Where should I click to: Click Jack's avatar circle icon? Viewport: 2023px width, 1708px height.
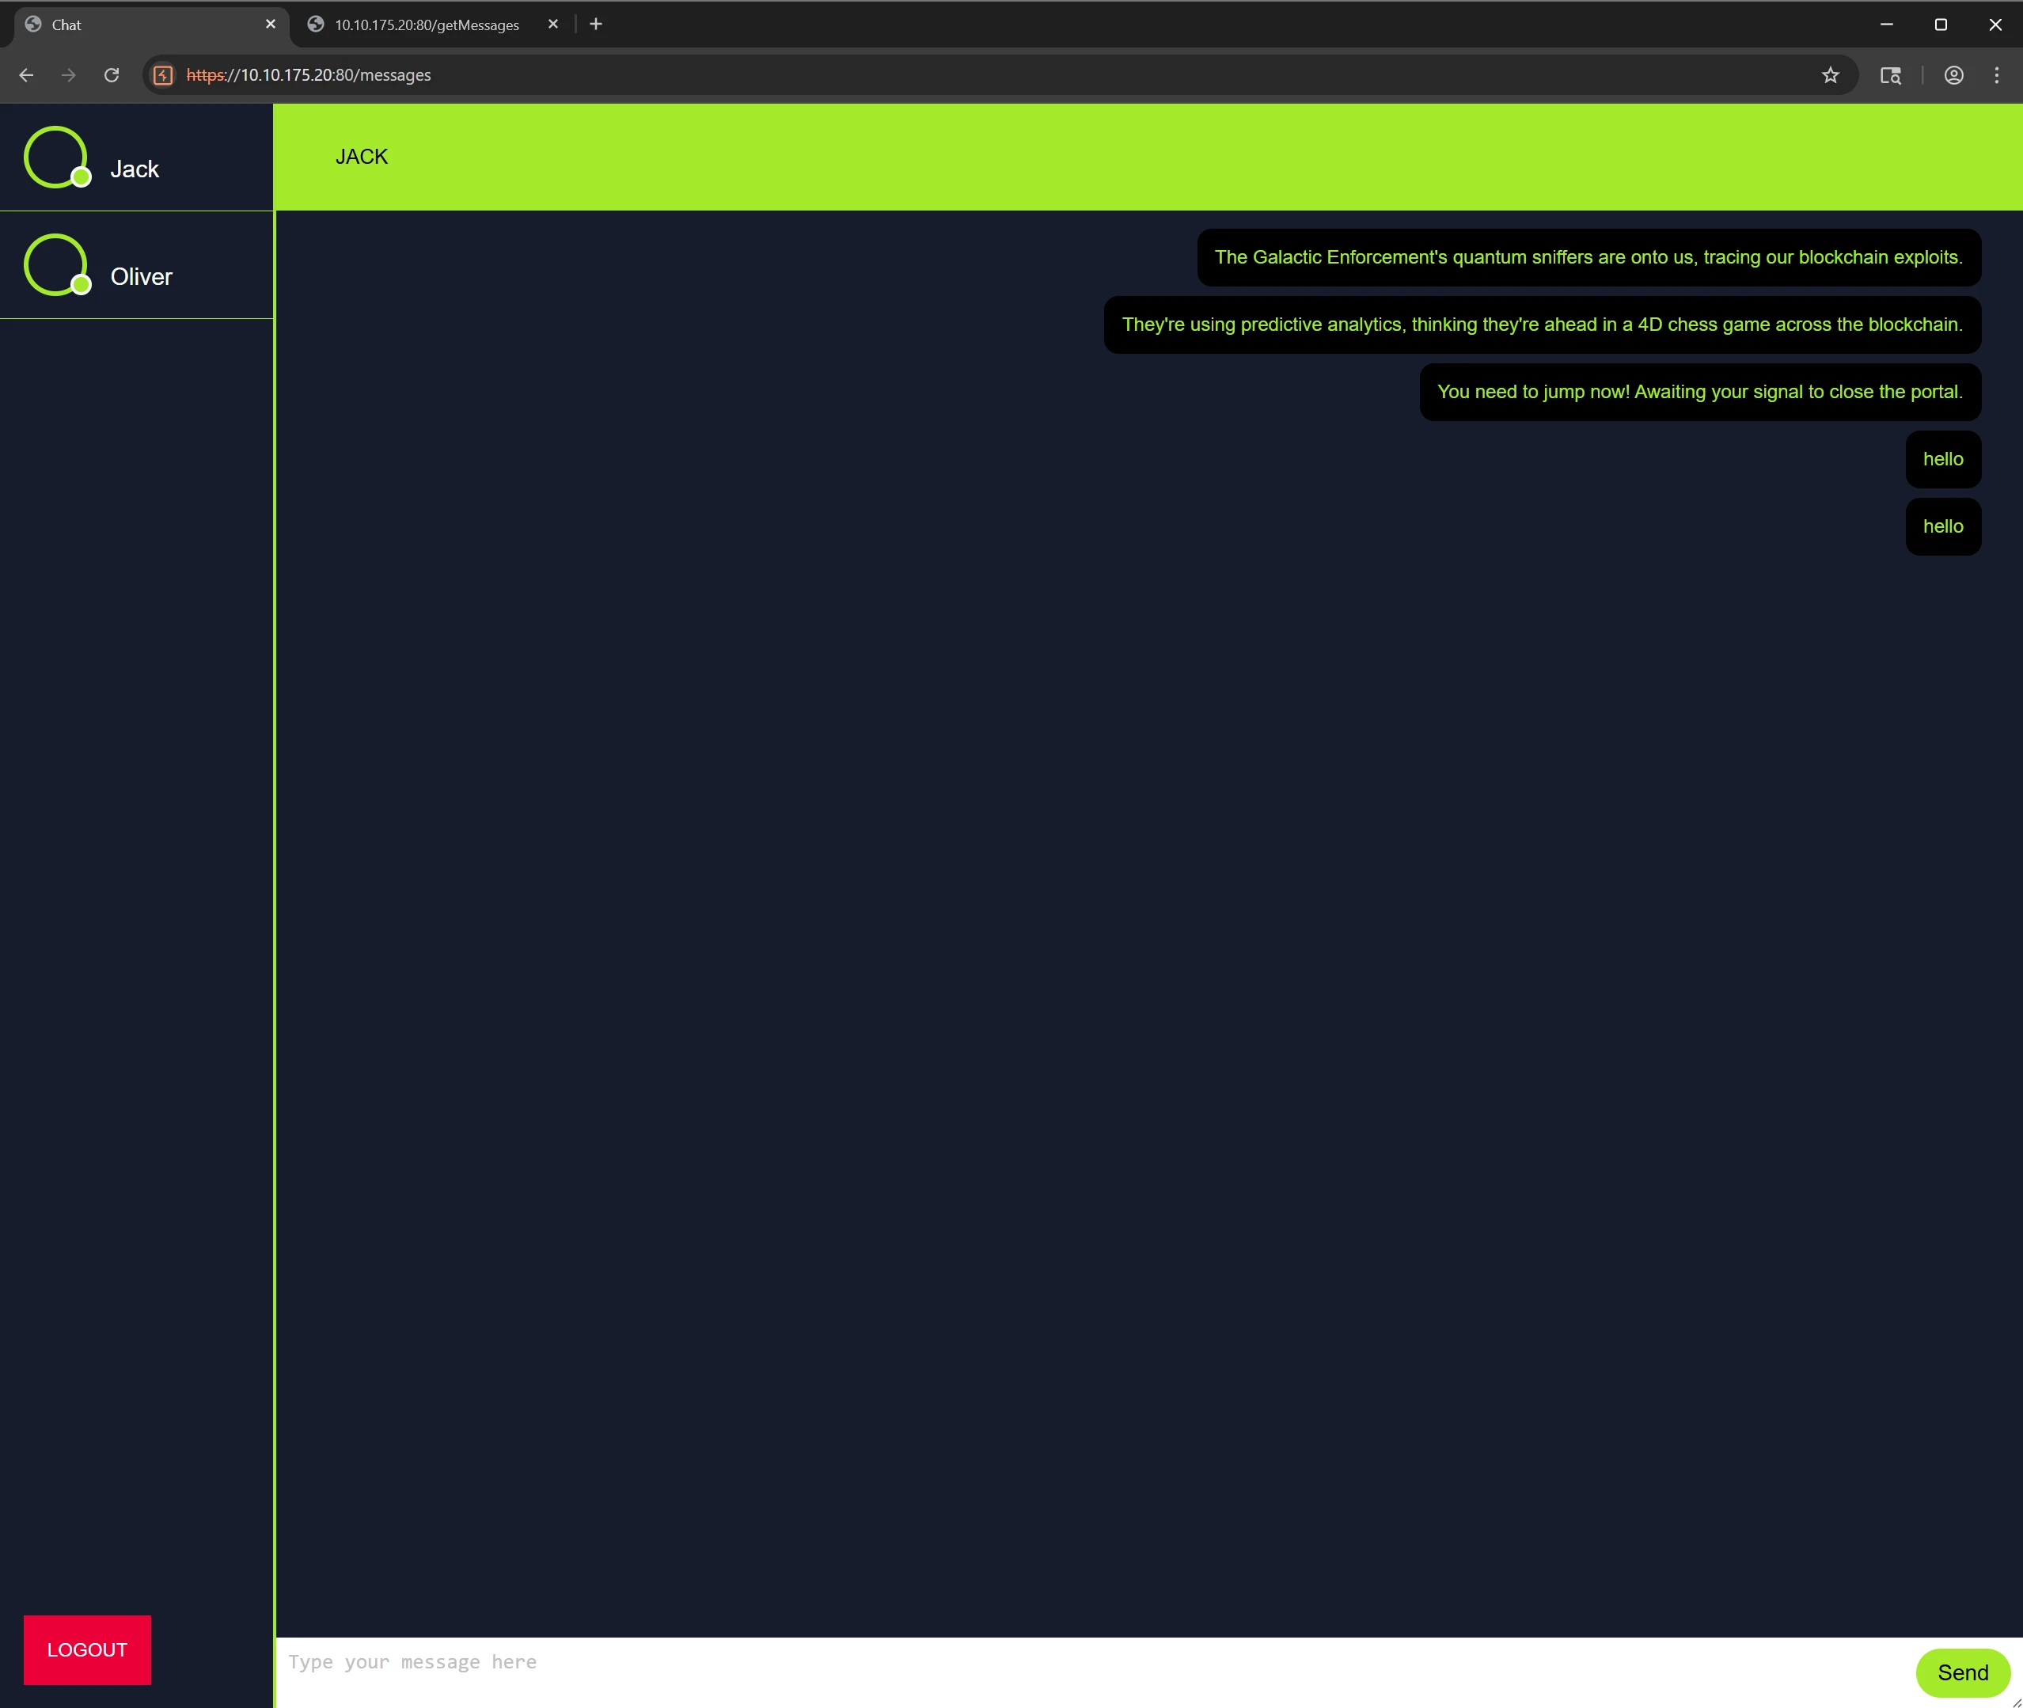pos(56,157)
